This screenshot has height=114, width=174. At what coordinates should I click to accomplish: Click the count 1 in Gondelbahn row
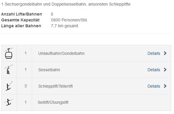(26, 53)
